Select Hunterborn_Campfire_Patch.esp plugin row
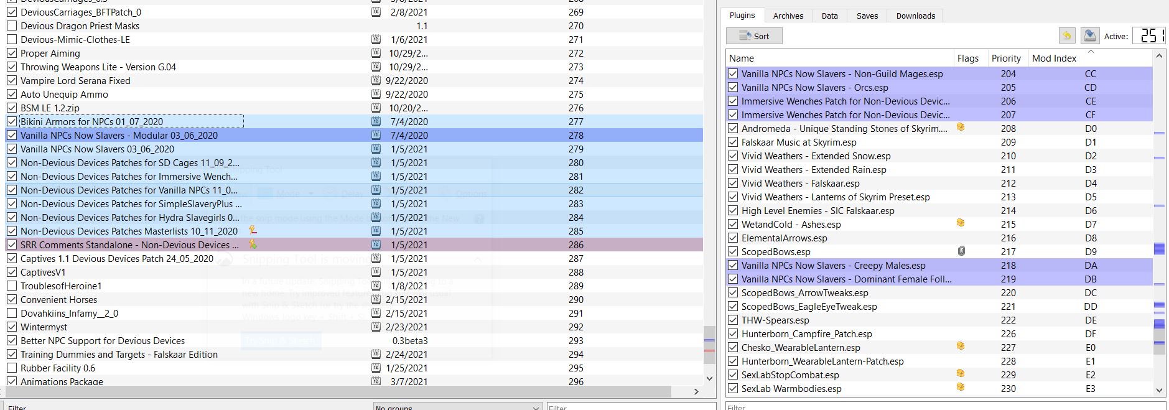 pos(939,333)
